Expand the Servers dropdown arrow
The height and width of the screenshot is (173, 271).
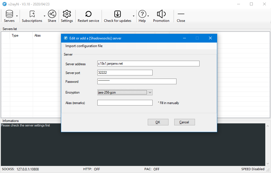(17, 16)
